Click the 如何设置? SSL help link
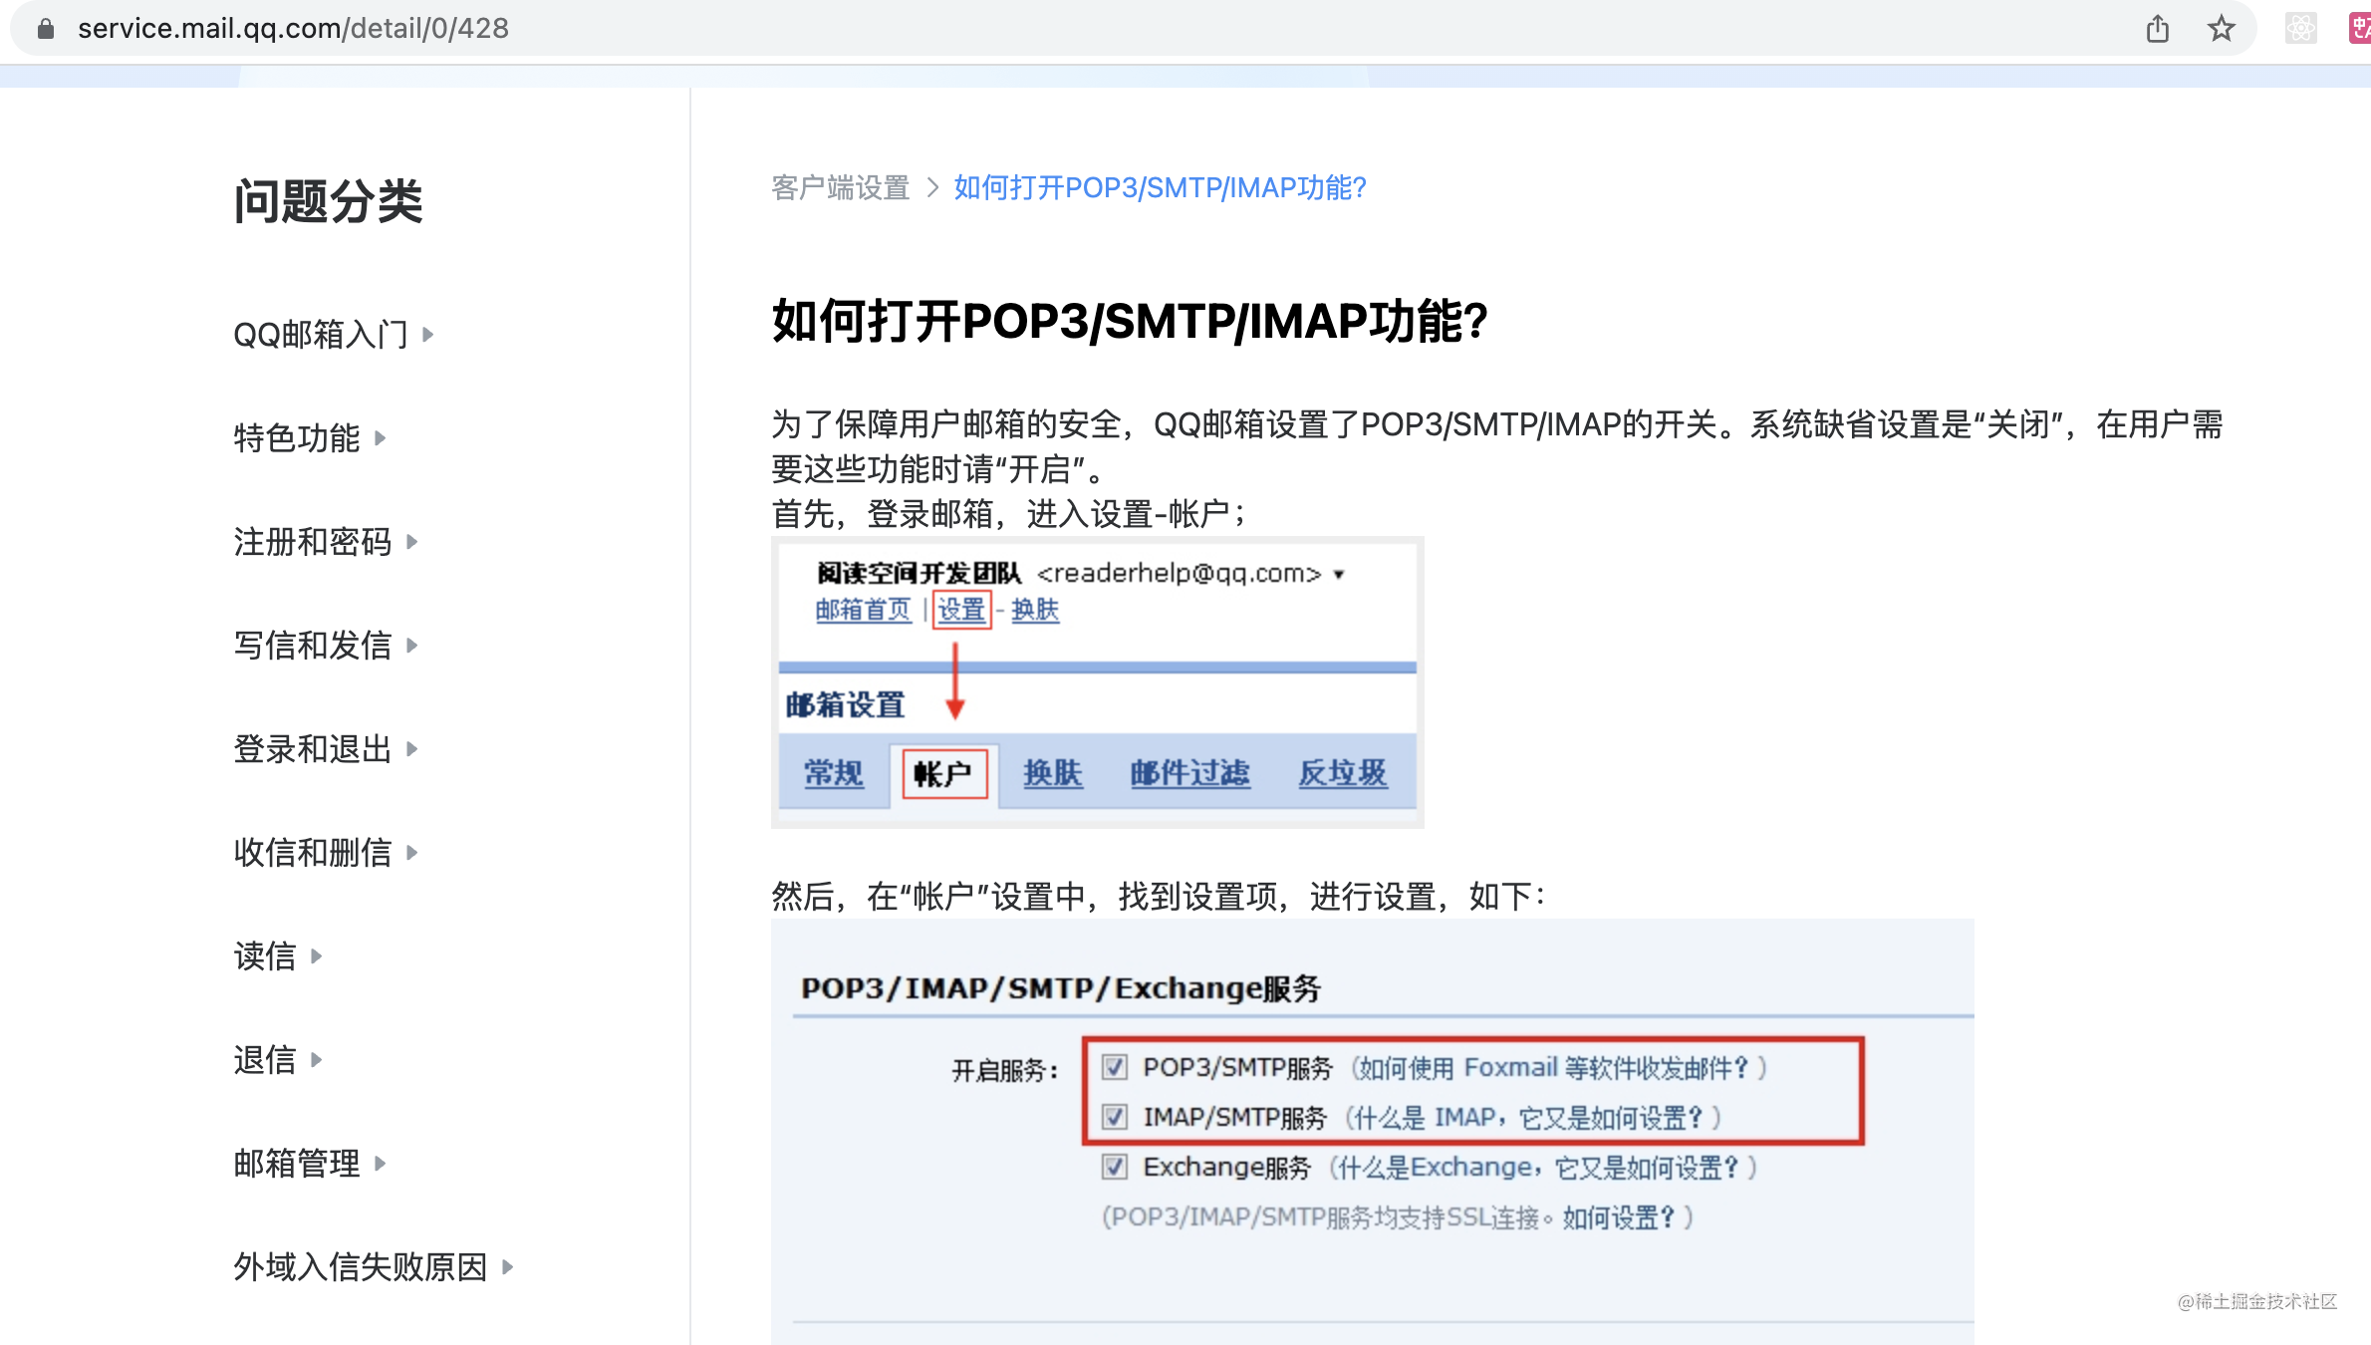 tap(1618, 1217)
